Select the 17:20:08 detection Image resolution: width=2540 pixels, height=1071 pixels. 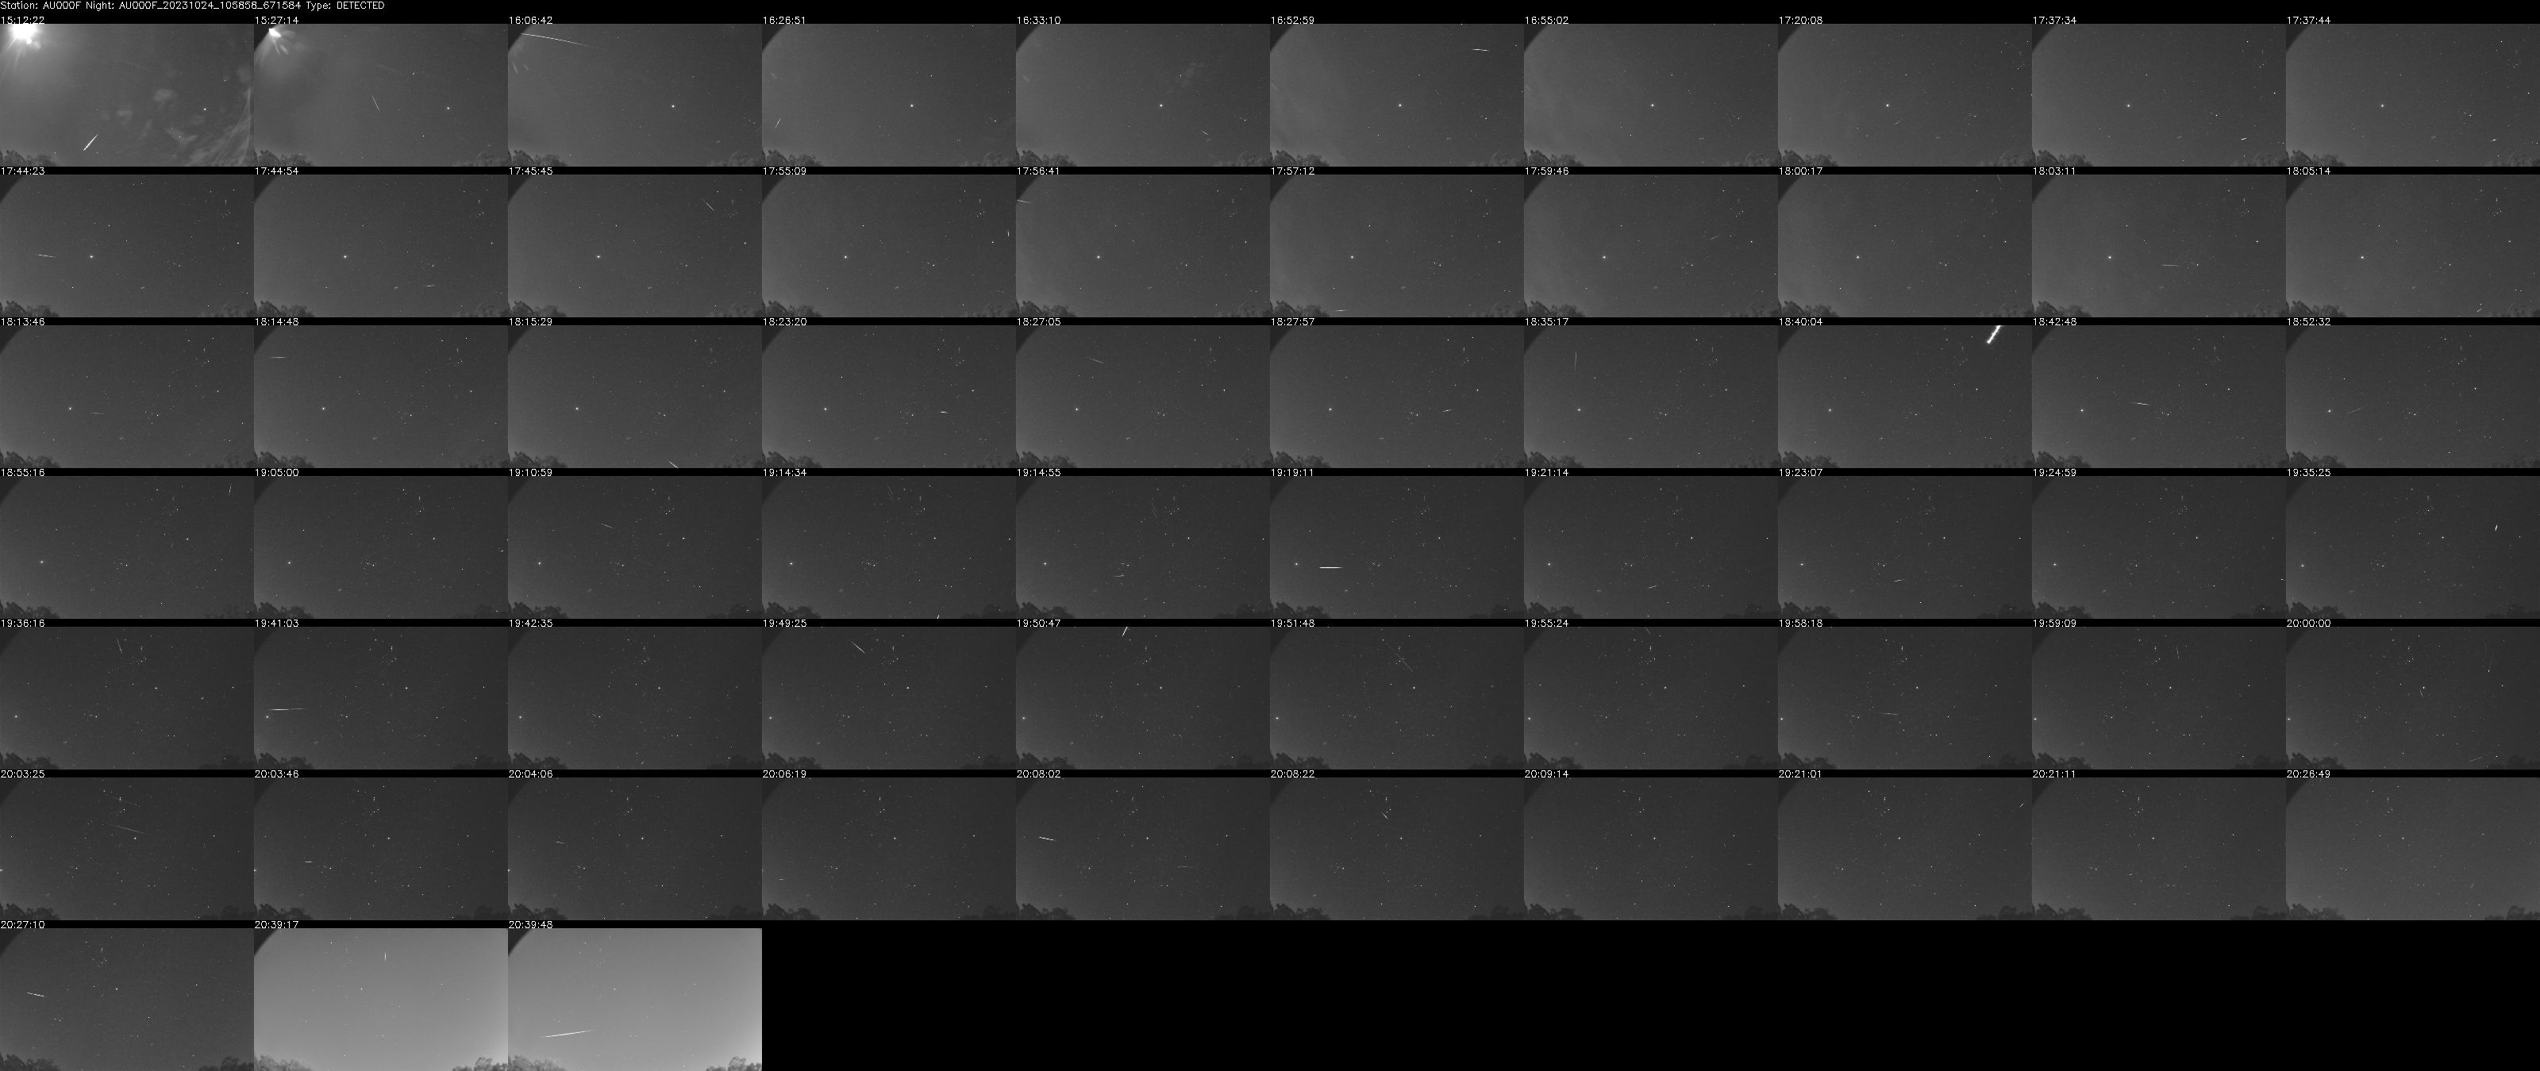pos(1905,94)
